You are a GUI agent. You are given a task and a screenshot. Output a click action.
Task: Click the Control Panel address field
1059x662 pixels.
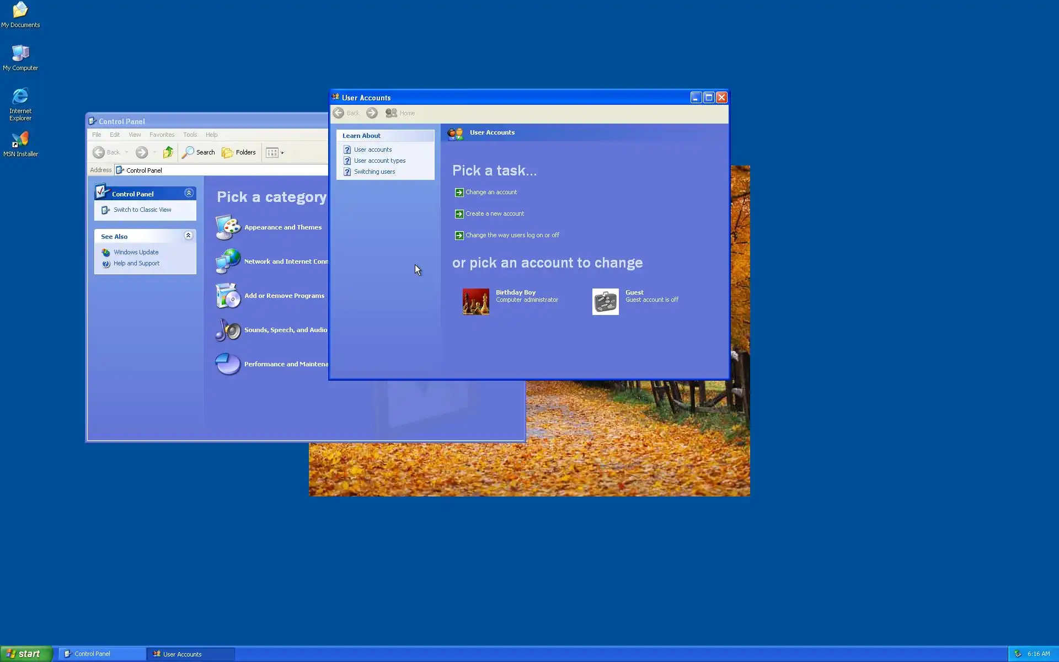[221, 170]
